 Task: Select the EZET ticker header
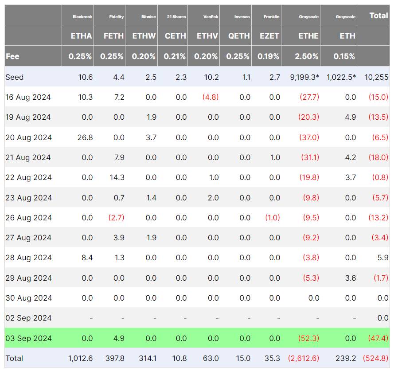pyautogui.click(x=269, y=36)
